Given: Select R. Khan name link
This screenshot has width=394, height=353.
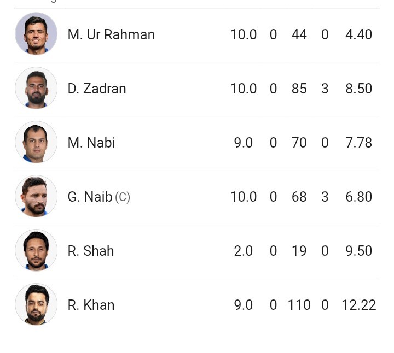Looking at the screenshot, I should [x=91, y=305].
